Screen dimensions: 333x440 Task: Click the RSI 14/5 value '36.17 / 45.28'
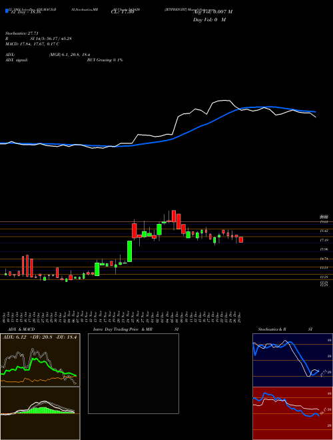point(58,39)
